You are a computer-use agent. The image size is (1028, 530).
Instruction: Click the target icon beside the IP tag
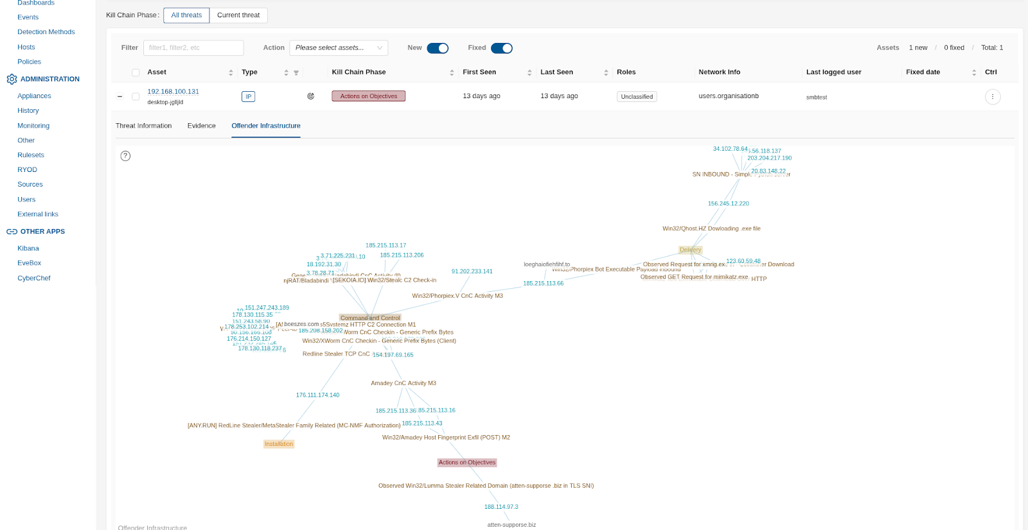(x=310, y=96)
